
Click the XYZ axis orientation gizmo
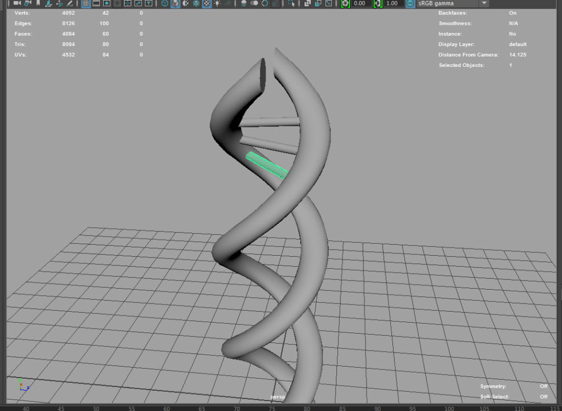point(23,385)
